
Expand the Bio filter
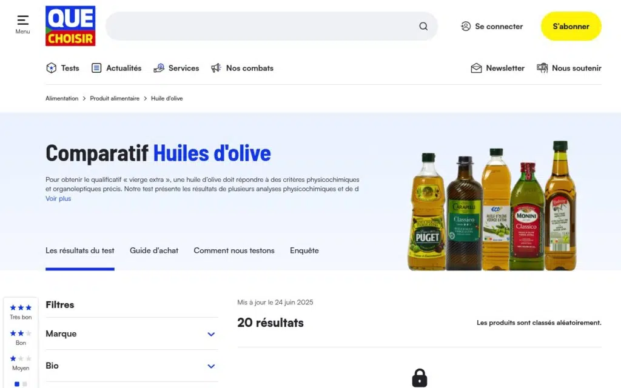(211, 366)
